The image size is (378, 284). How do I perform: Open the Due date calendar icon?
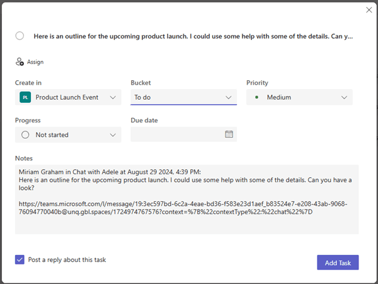click(x=229, y=134)
